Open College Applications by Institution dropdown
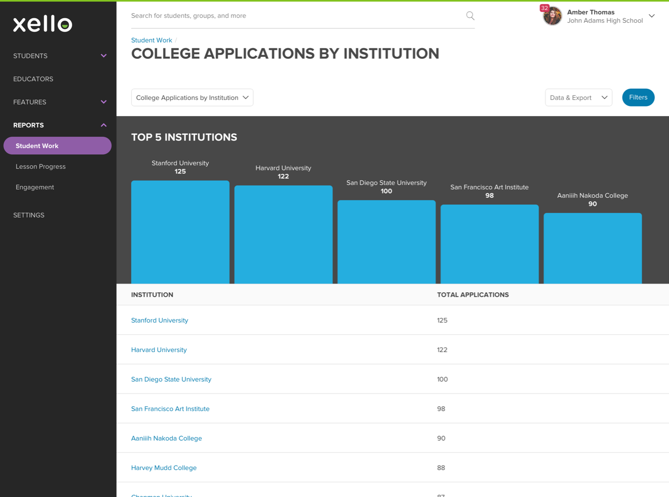 click(192, 97)
